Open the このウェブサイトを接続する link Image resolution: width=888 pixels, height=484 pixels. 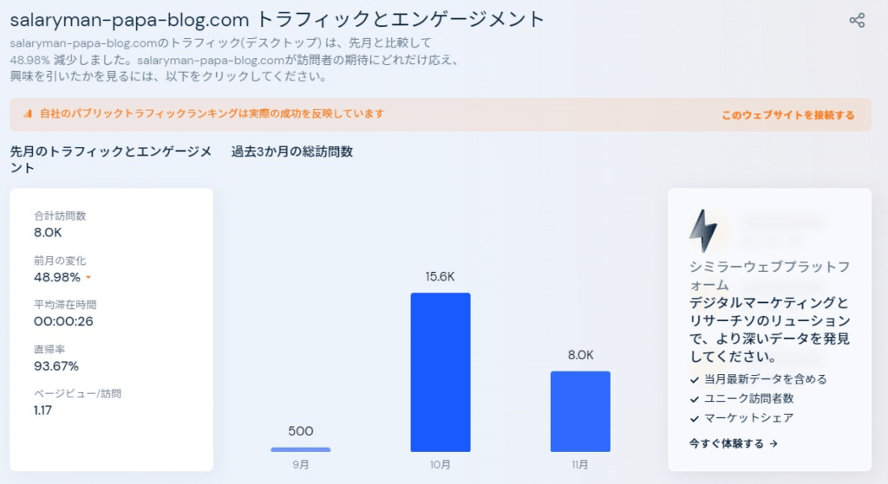tap(787, 115)
